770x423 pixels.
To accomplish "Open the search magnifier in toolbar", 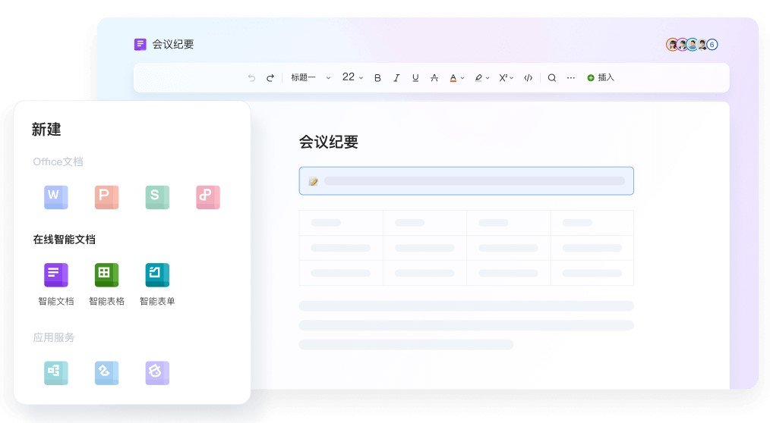I will [x=552, y=78].
